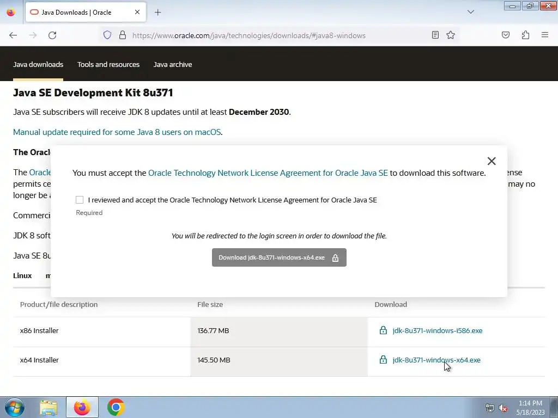Viewport: 558px width, 418px height.
Task: Click Download jdk-8u371-windows-x64.exe button
Action: point(279,257)
